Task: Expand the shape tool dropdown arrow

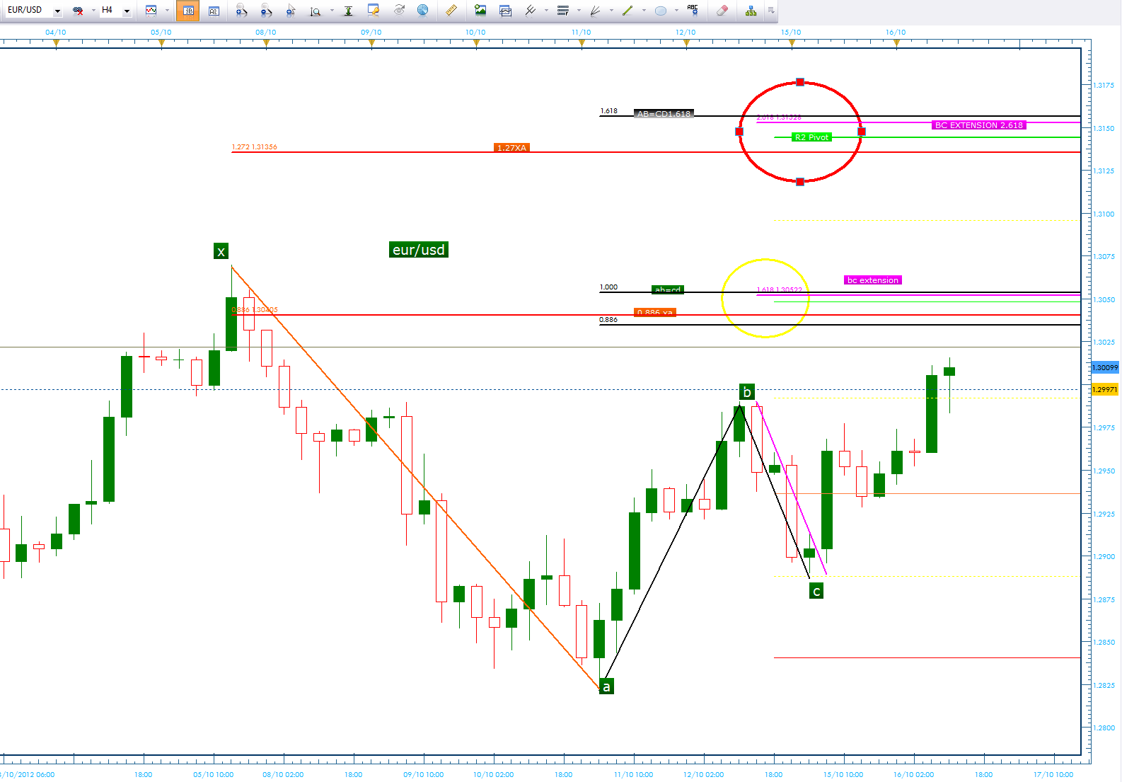Action: pyautogui.click(x=677, y=11)
